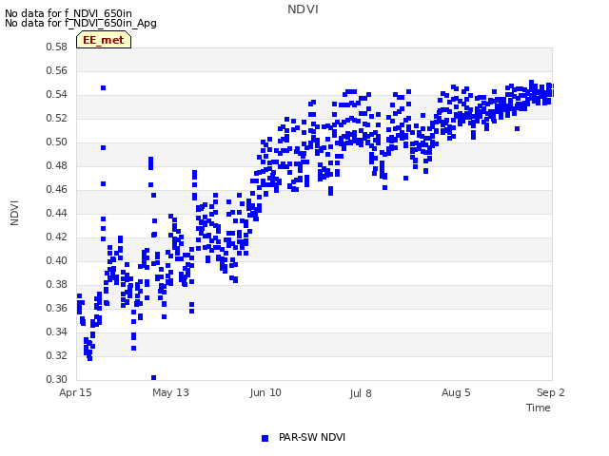Select the NDVI y-axis label
The height and width of the screenshot is (456, 609).
(x=14, y=213)
